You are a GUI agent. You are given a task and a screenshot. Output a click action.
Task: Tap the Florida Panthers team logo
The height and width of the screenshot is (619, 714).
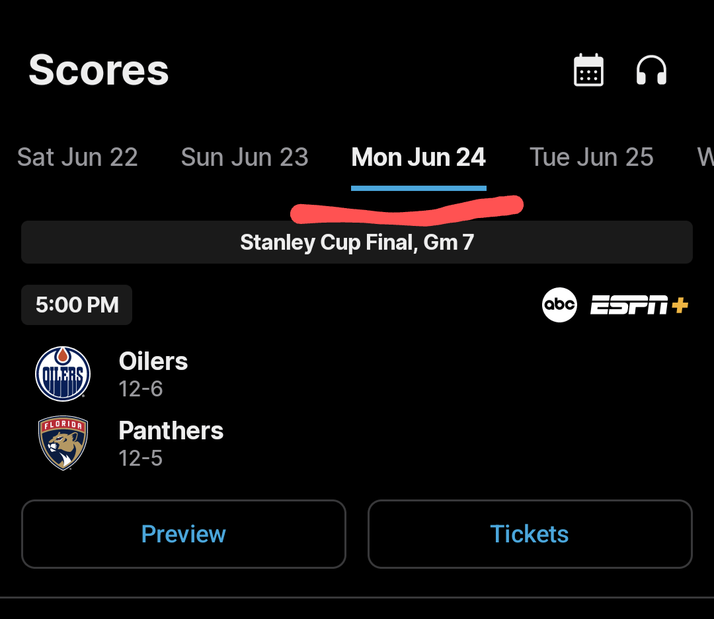point(63,443)
